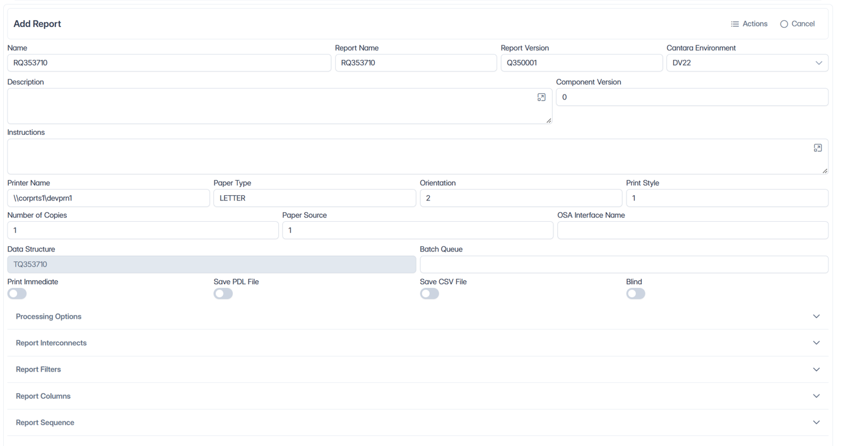Click the OSA Interface Name field
The height and width of the screenshot is (446, 843).
[x=693, y=231]
